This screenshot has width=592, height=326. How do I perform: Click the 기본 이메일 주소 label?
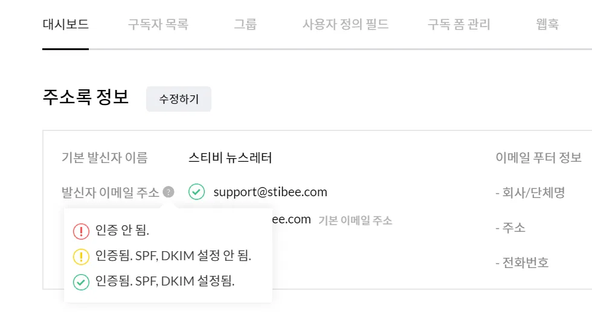pyautogui.click(x=355, y=220)
